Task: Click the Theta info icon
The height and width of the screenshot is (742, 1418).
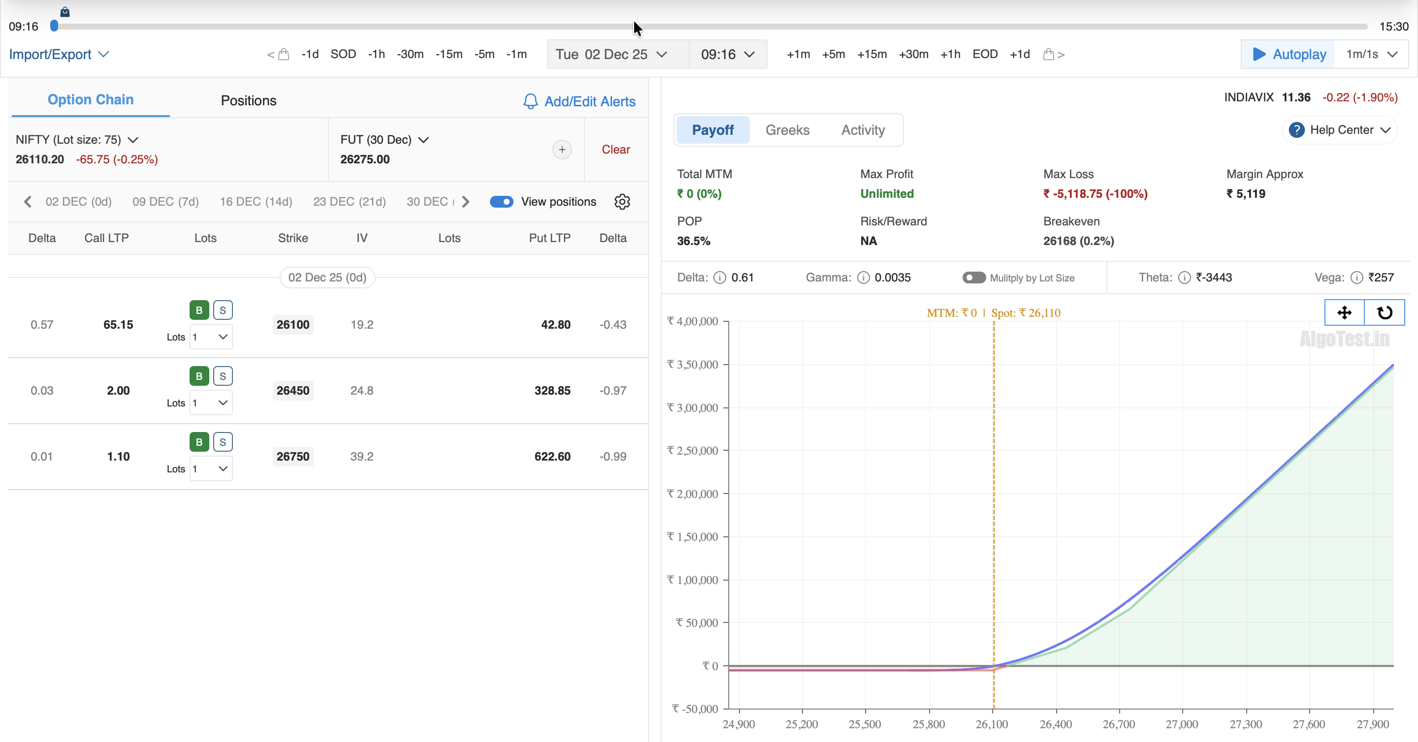Action: pos(1184,278)
